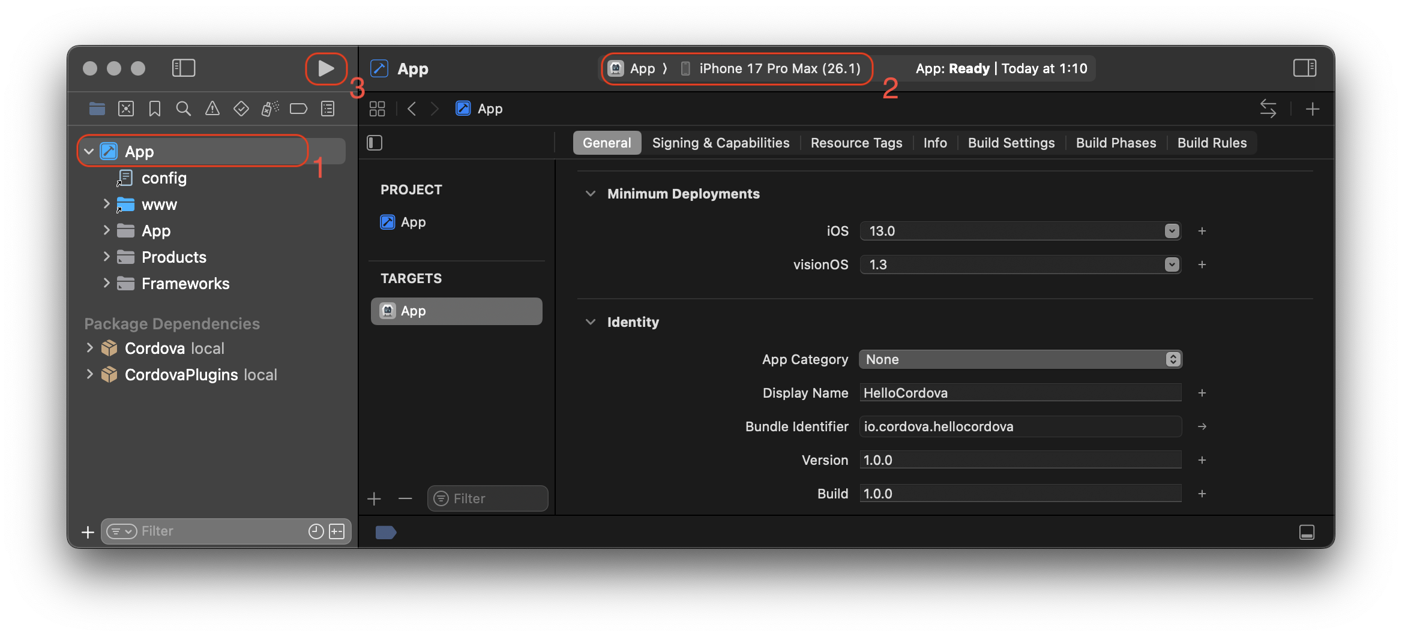The width and height of the screenshot is (1402, 637).
Task: Click the Display Name text field
Action: pyautogui.click(x=1020, y=393)
